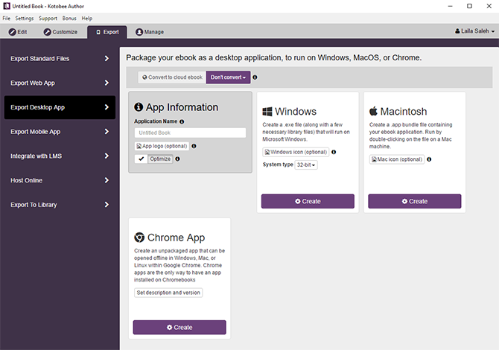Select Export Mobile App in sidebar
This screenshot has width=499, height=350.
60,132
